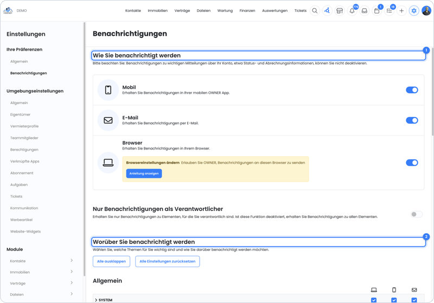Open Kommunikation settings
Viewport: 434px width, 303px height.
pyautogui.click(x=24, y=208)
